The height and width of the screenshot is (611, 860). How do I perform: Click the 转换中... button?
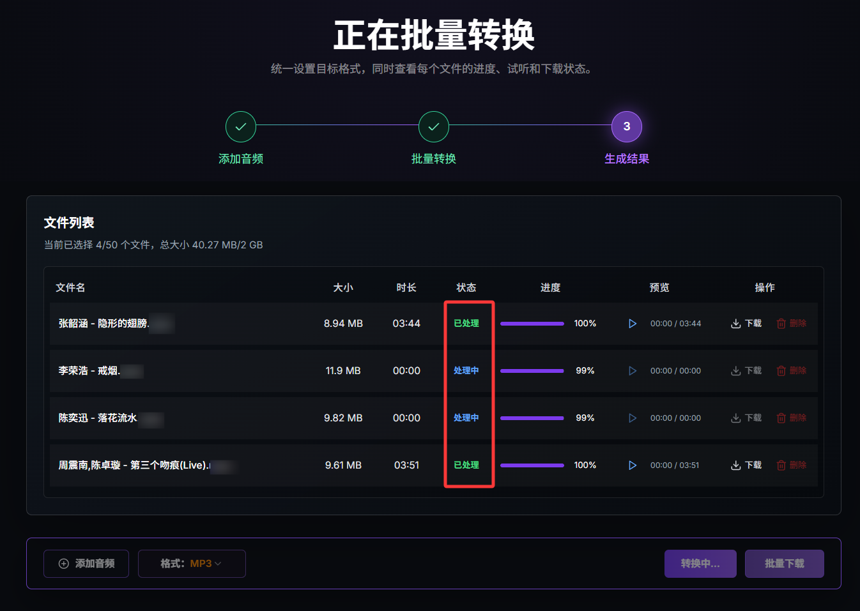pyautogui.click(x=700, y=564)
